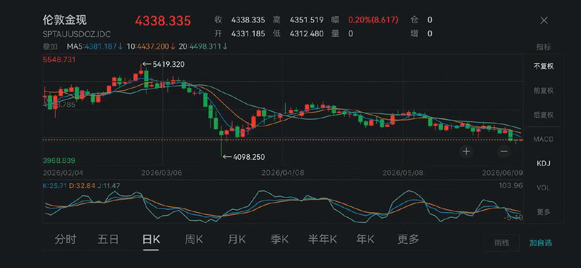Open 更多 chart periods menu
581x268 pixels.
tap(408, 239)
